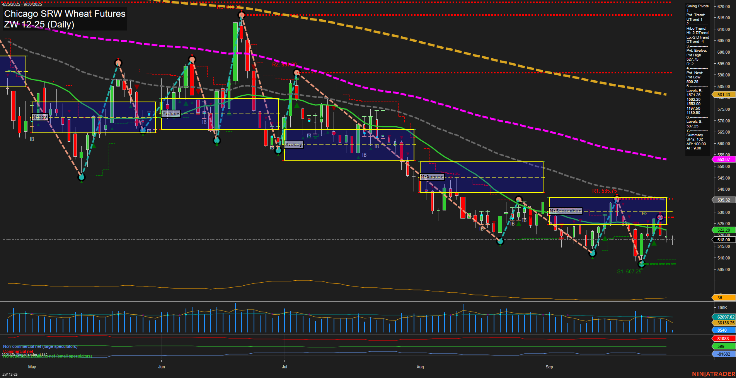Expand the M:August range label

tap(432, 177)
